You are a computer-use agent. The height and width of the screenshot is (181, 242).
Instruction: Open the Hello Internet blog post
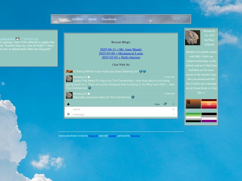tap(121, 57)
